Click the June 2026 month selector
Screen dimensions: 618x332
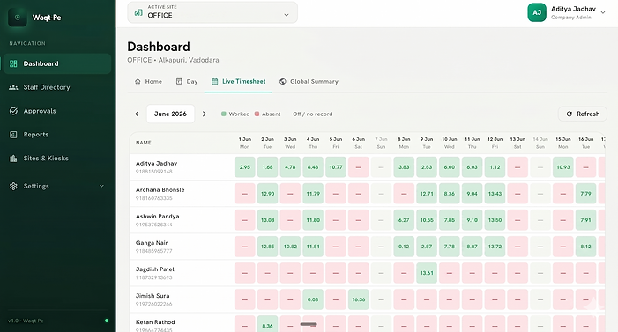point(171,114)
